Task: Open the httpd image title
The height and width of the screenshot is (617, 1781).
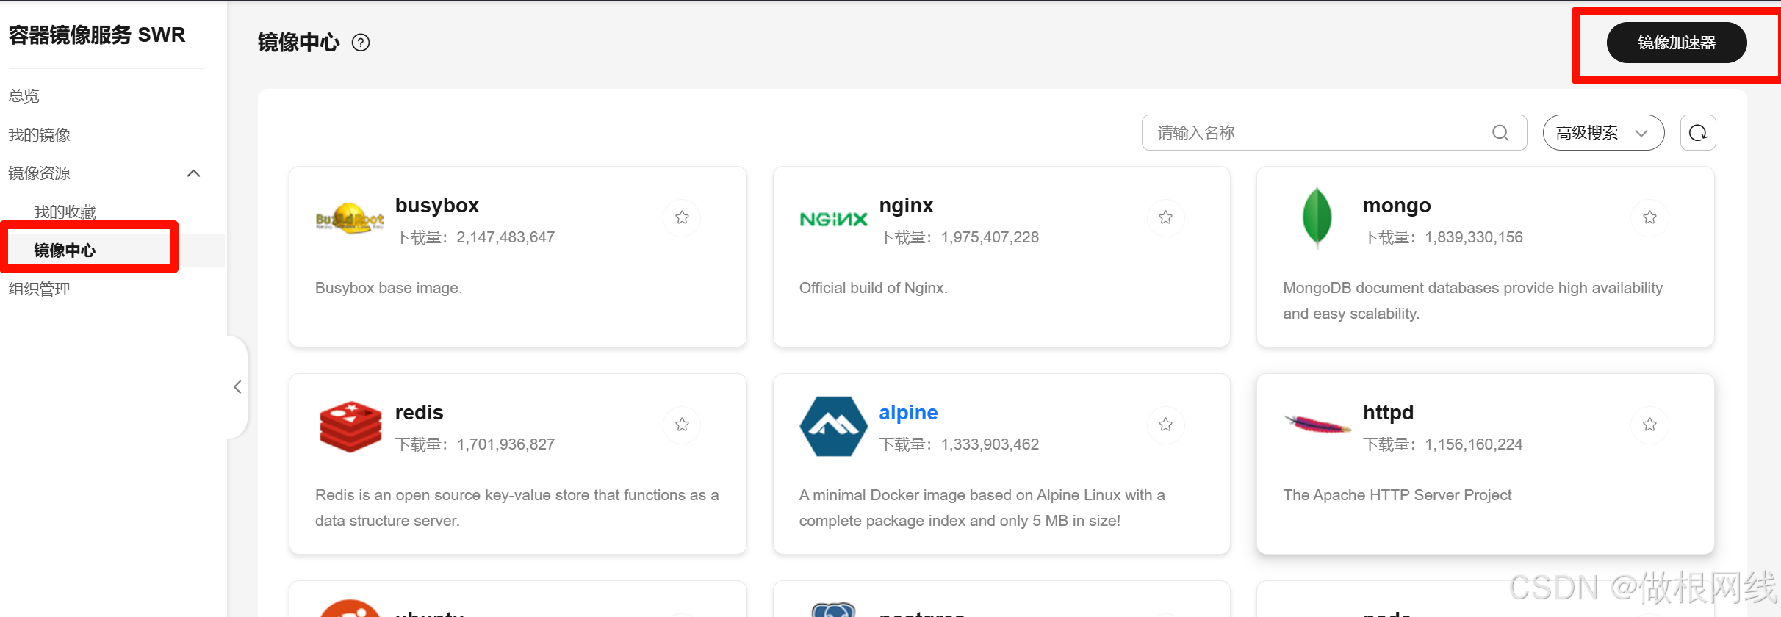Action: (1388, 413)
